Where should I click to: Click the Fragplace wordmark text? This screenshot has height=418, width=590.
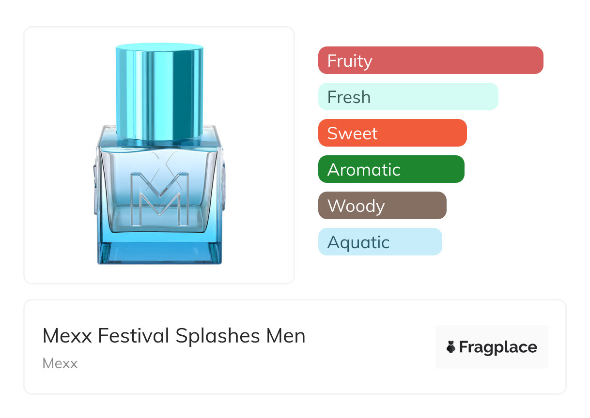(497, 347)
